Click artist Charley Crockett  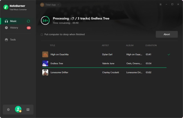pyautogui.click(x=111, y=73)
